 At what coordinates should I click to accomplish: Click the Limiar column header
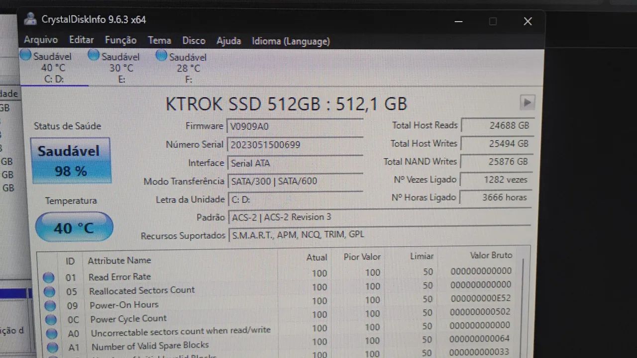422,256
